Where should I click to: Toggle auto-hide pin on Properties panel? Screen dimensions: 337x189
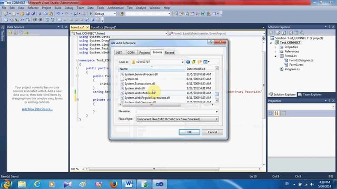[329, 100]
